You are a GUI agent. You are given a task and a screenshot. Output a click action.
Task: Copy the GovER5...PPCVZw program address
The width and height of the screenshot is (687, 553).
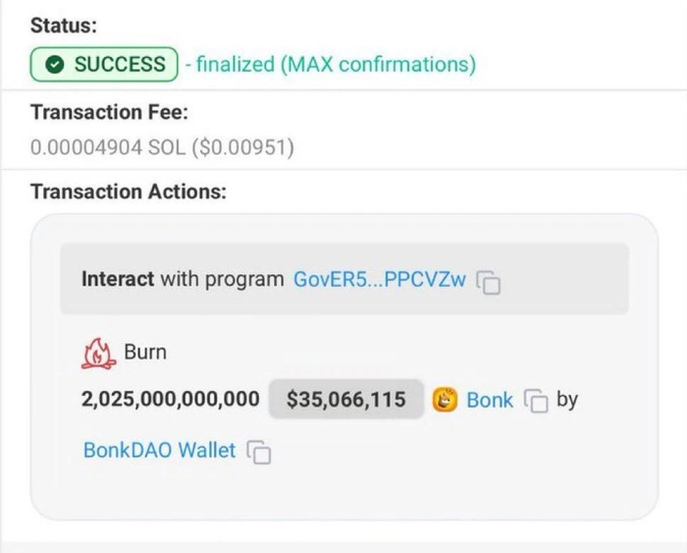click(489, 282)
